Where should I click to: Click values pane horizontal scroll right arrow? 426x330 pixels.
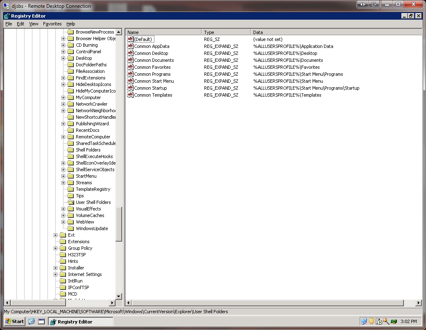coord(419,303)
